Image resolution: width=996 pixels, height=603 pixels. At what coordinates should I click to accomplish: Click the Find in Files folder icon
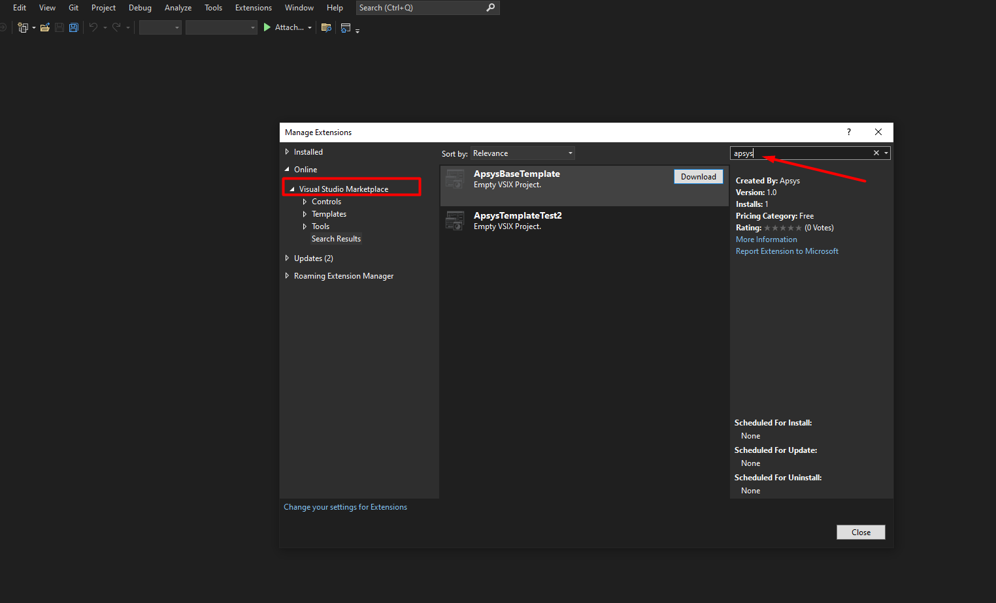pyautogui.click(x=326, y=27)
